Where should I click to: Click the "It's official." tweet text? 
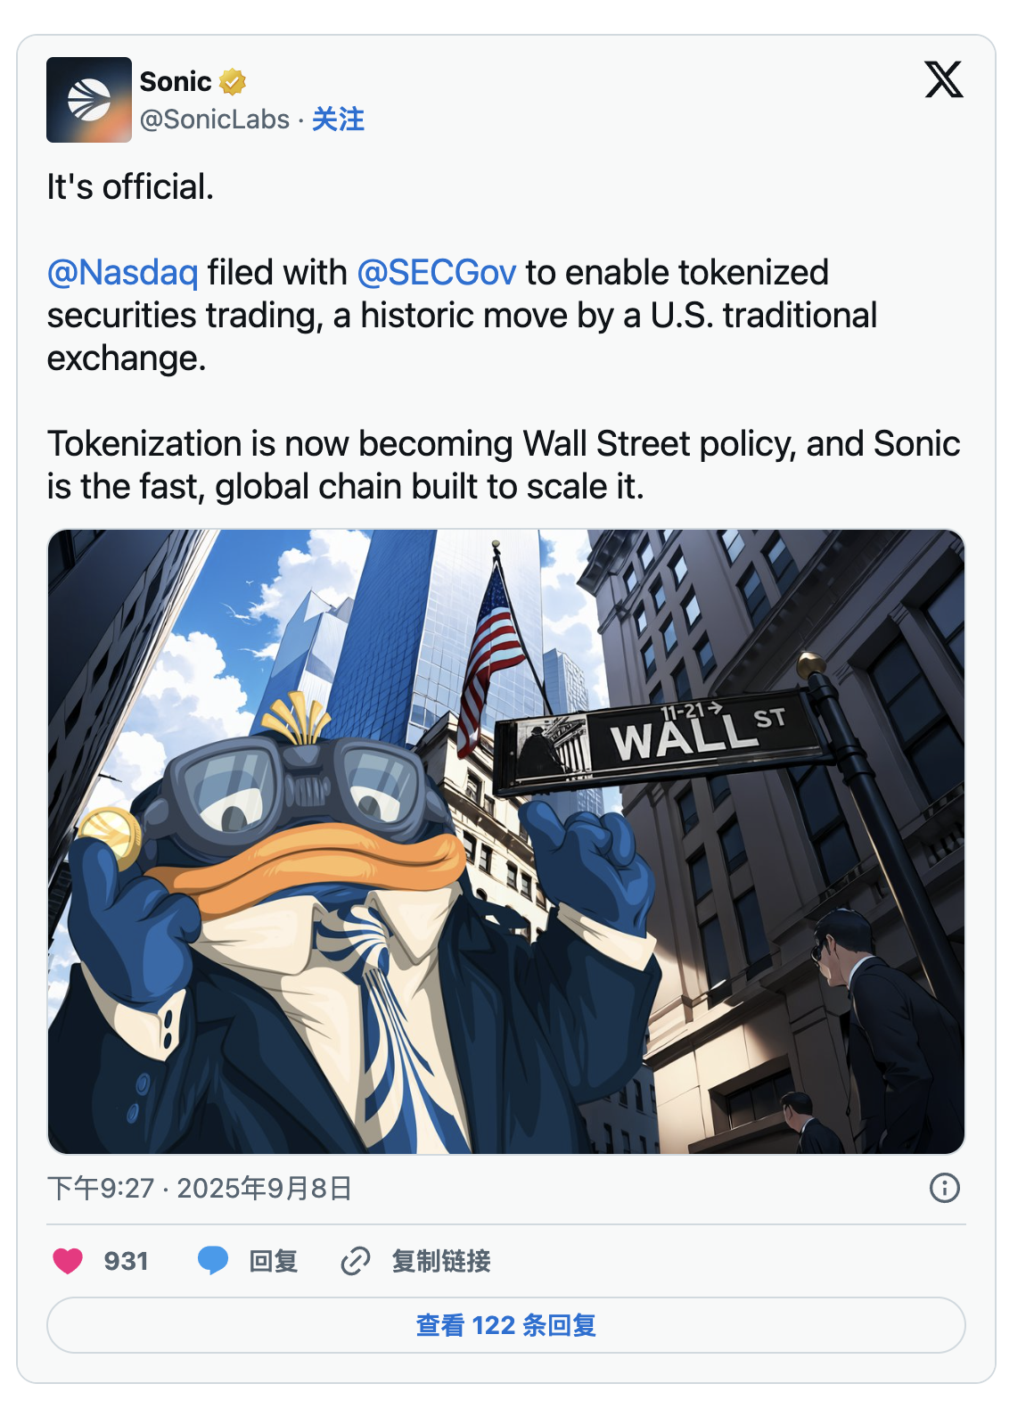(x=130, y=187)
